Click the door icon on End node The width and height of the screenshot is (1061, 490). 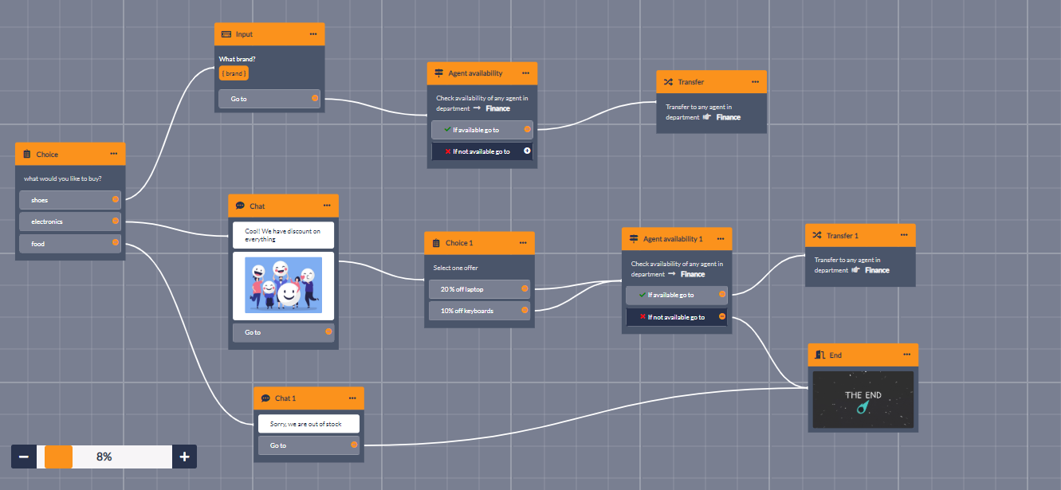(x=820, y=355)
